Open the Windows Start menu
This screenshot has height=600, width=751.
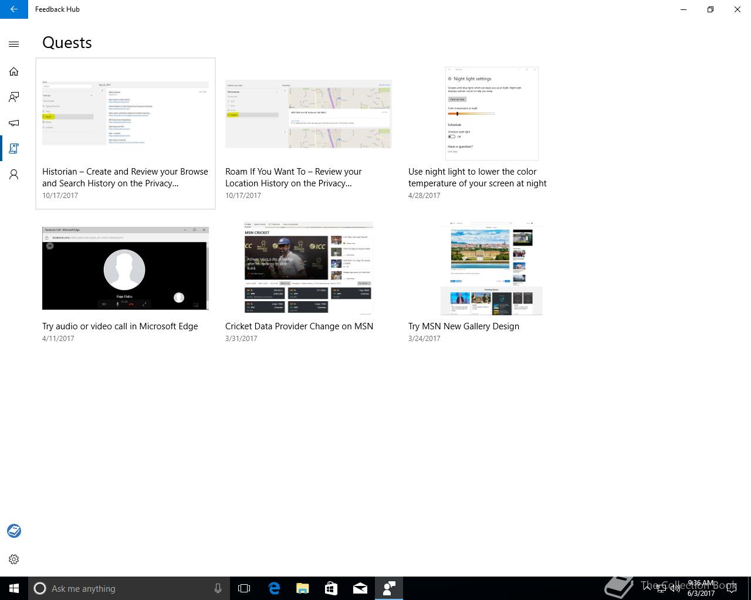(14, 588)
